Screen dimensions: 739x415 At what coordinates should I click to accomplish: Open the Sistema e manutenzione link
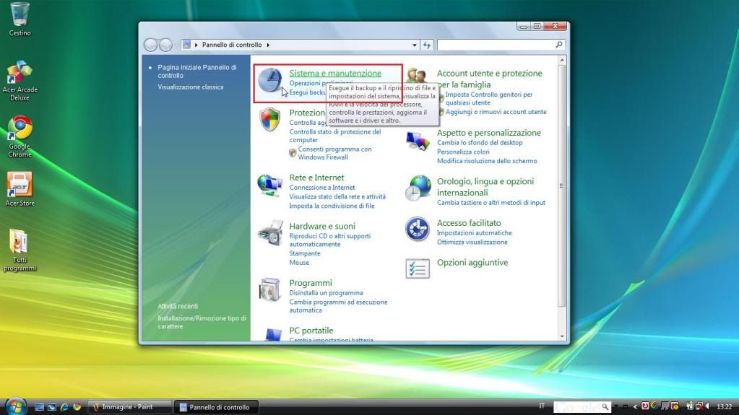(x=335, y=74)
